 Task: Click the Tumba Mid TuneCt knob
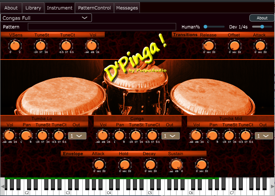point(246,135)
